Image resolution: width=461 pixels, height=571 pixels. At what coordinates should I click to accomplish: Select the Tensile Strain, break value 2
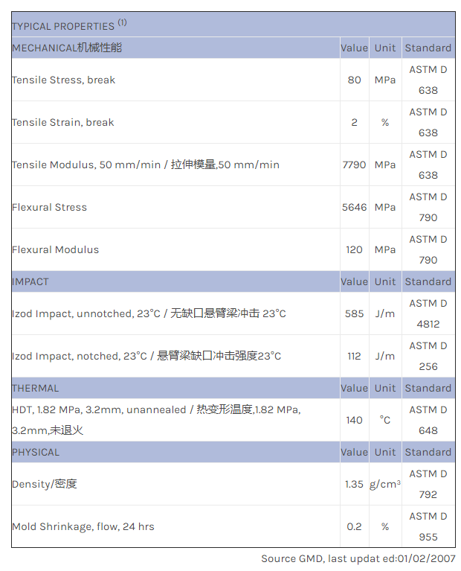[x=354, y=122]
